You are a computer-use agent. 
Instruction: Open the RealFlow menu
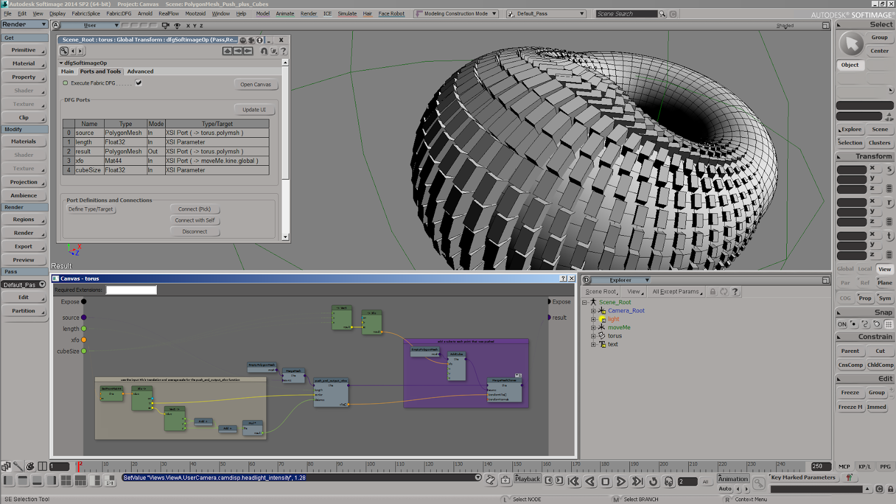pos(169,13)
